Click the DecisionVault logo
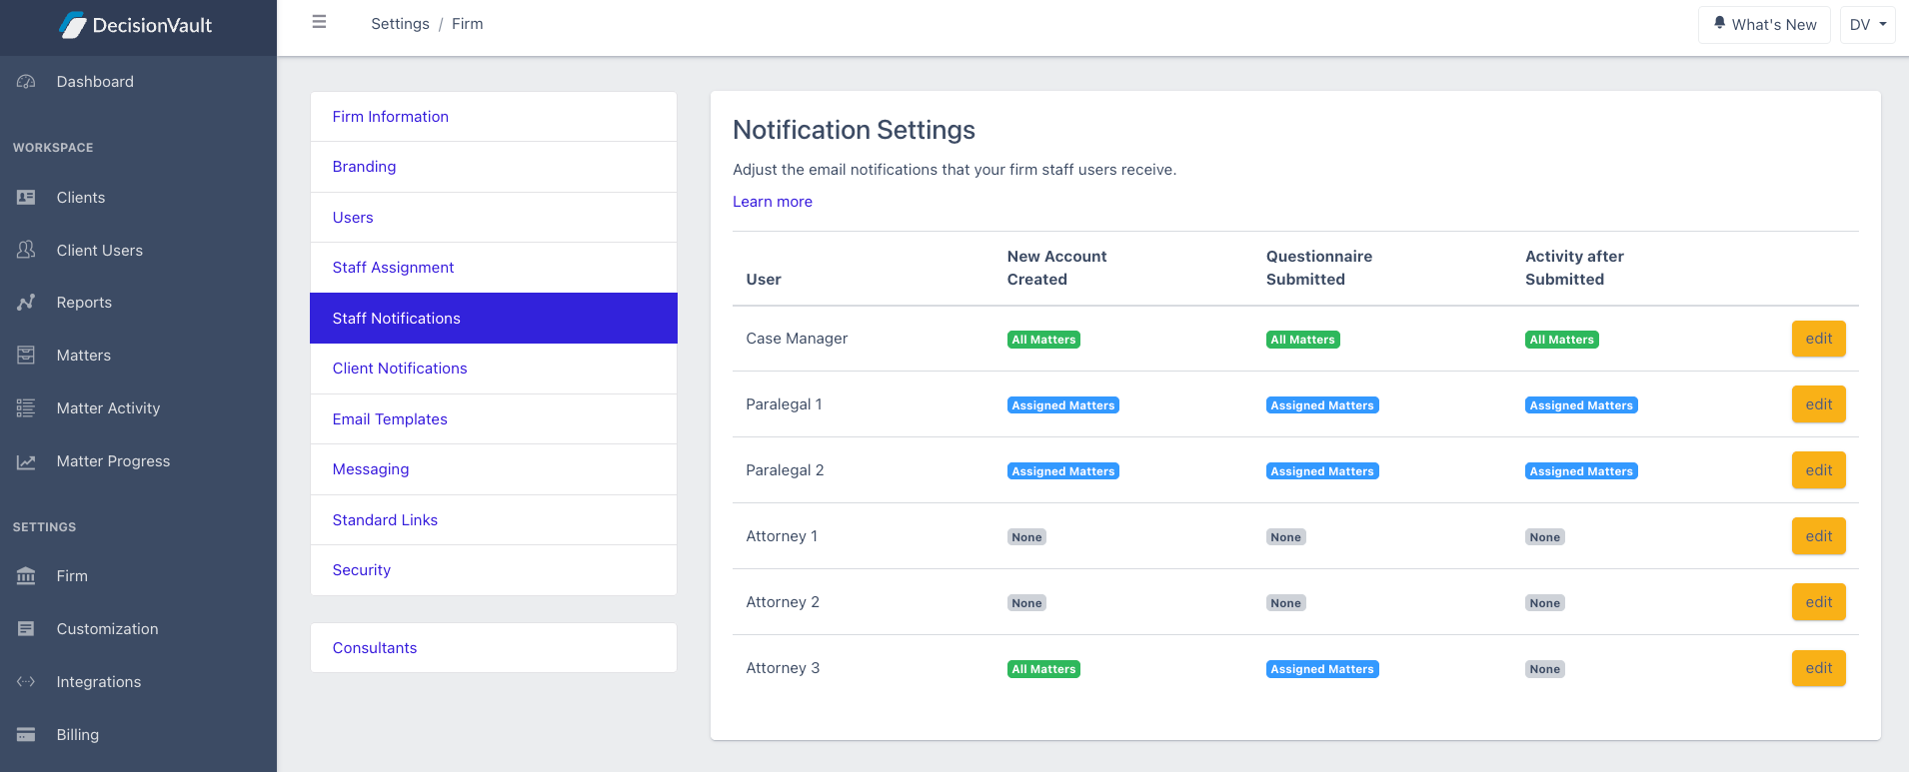1909x772 pixels. [x=136, y=25]
